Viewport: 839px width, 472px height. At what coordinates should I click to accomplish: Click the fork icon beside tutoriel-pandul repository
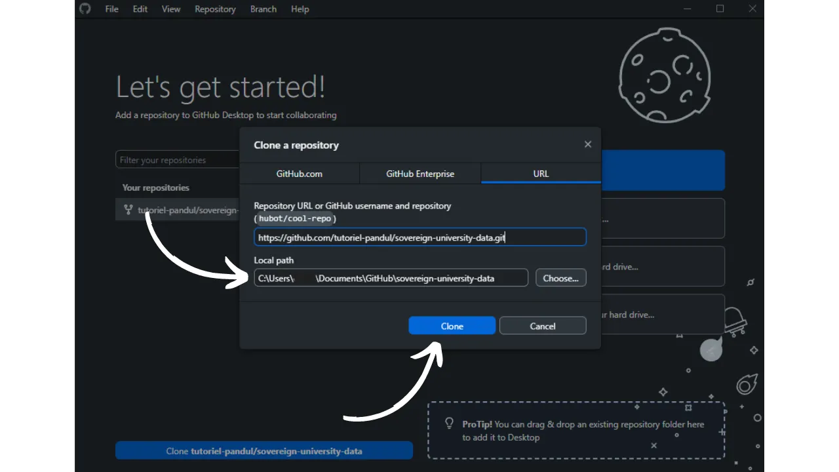click(x=128, y=210)
